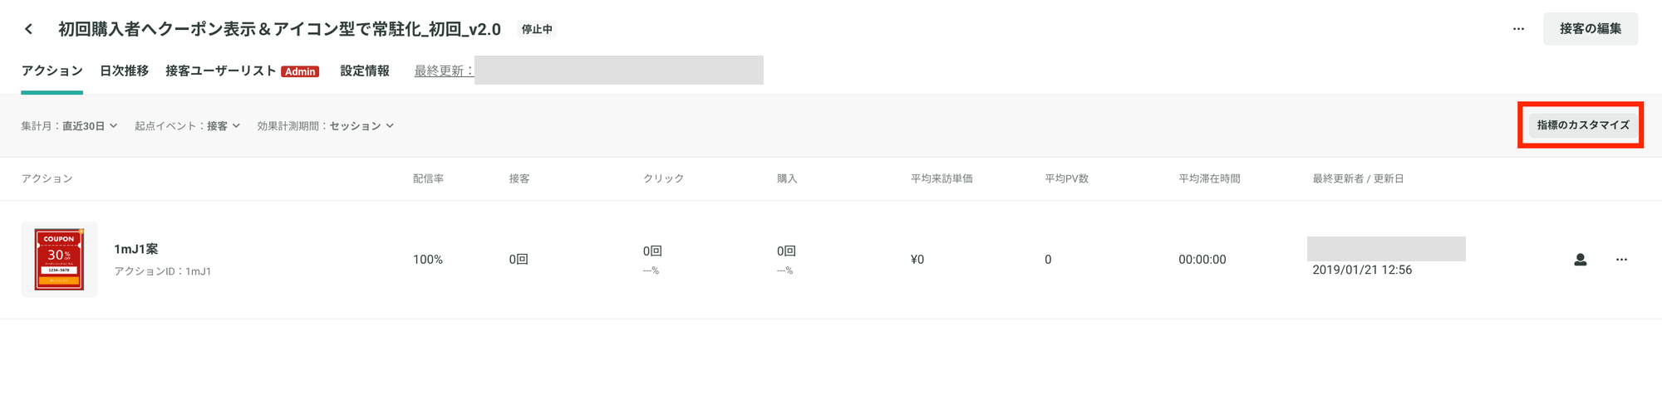Open the top-right more options ellipsis
Screen dimensions: 1662x414
coord(1518,29)
